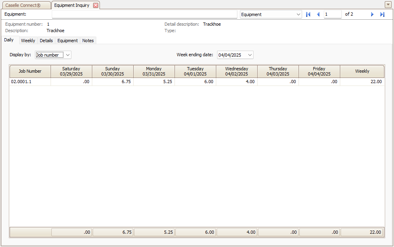Sort by the Job Number column header
This screenshot has height=247, width=394.
(x=30, y=71)
